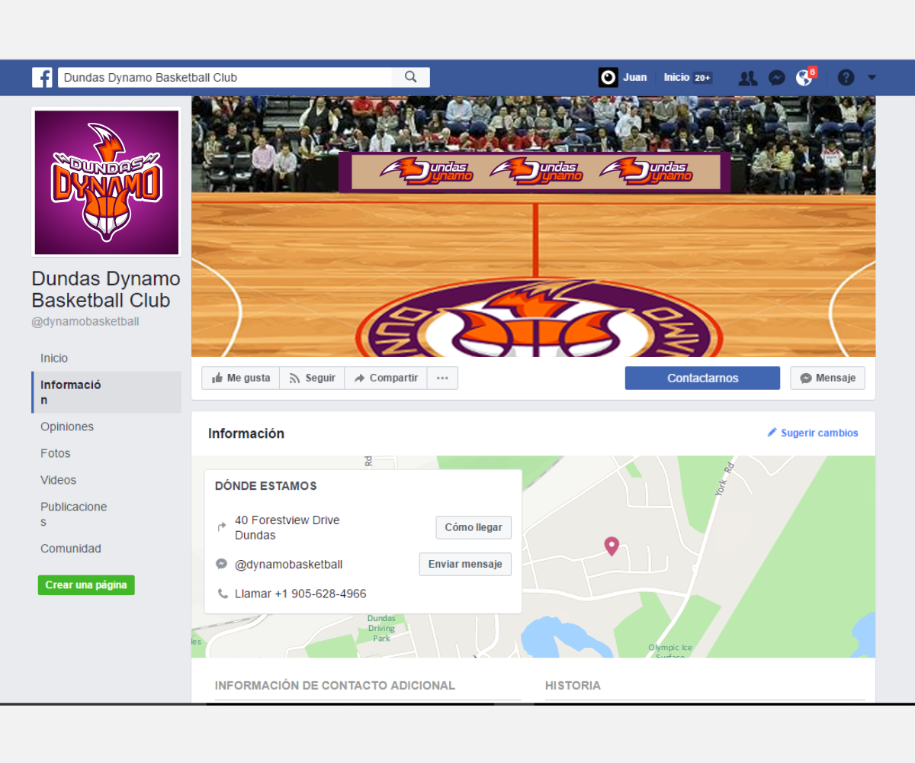The width and height of the screenshot is (915, 763).
Task: Click the blue Contactarnos button
Action: pos(702,378)
